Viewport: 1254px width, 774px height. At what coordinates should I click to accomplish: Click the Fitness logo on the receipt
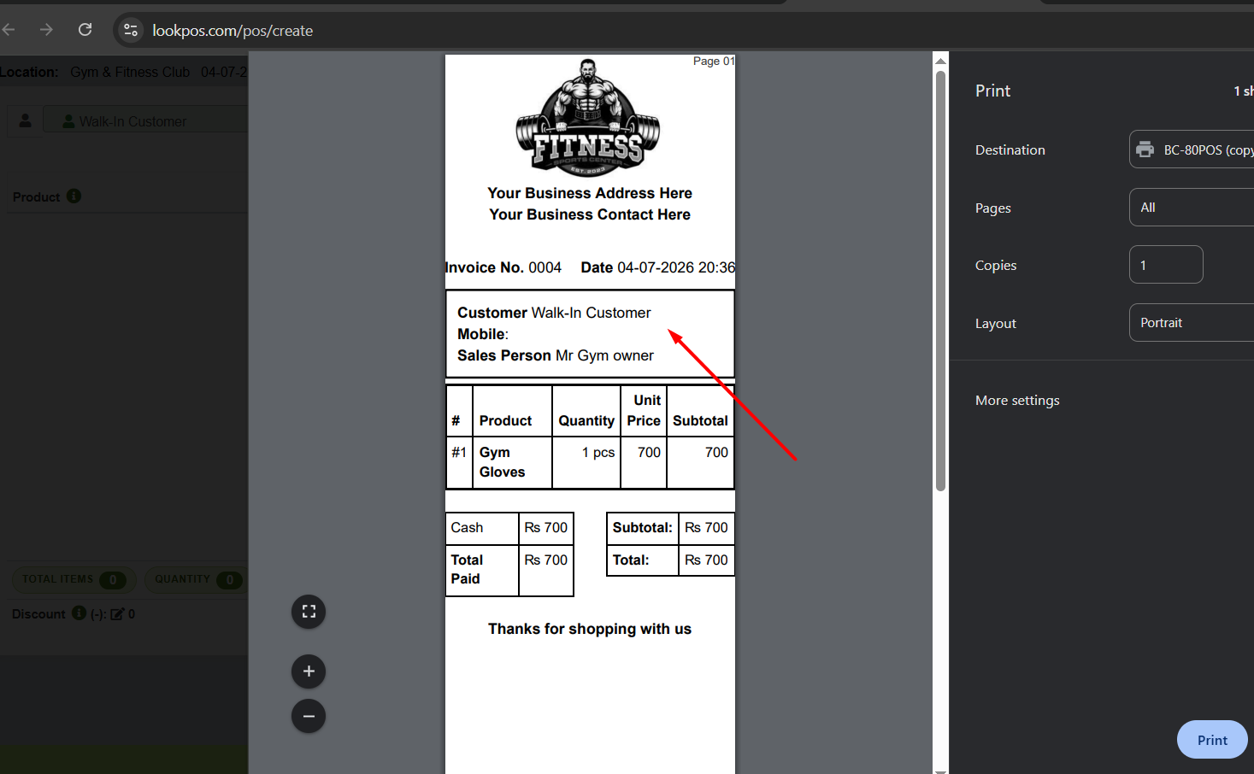click(x=588, y=118)
